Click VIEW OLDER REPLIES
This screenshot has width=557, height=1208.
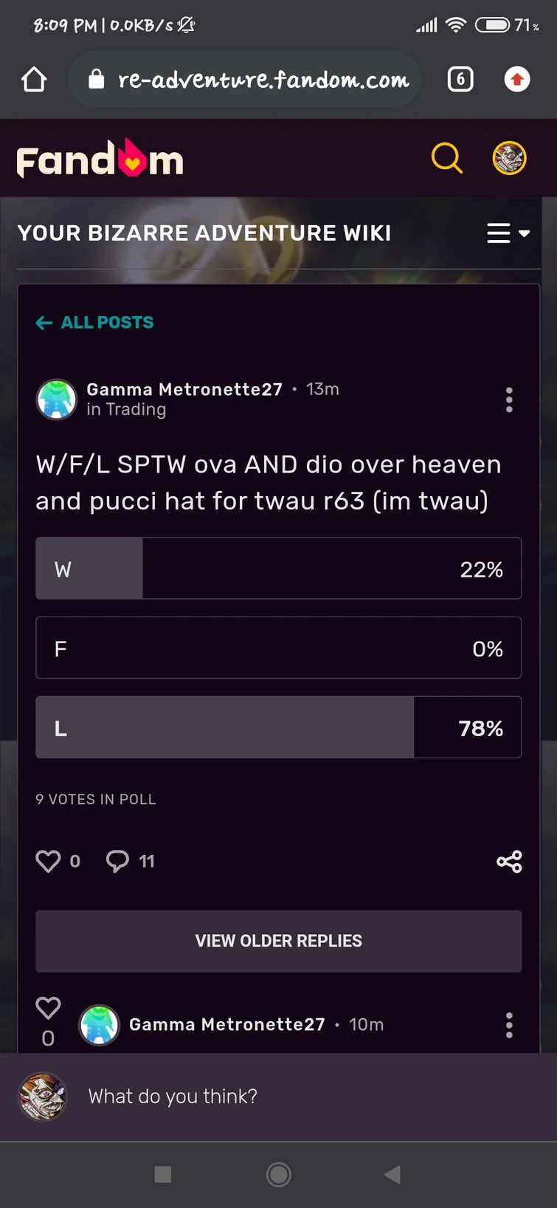[x=278, y=941]
